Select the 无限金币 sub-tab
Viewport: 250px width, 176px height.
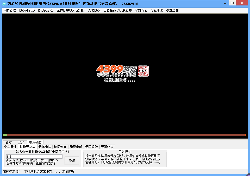coord(76,147)
